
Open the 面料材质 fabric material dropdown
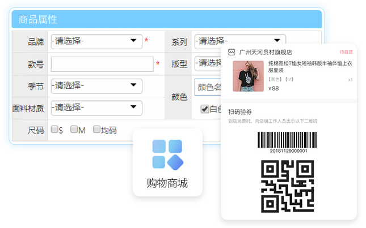click(x=96, y=107)
